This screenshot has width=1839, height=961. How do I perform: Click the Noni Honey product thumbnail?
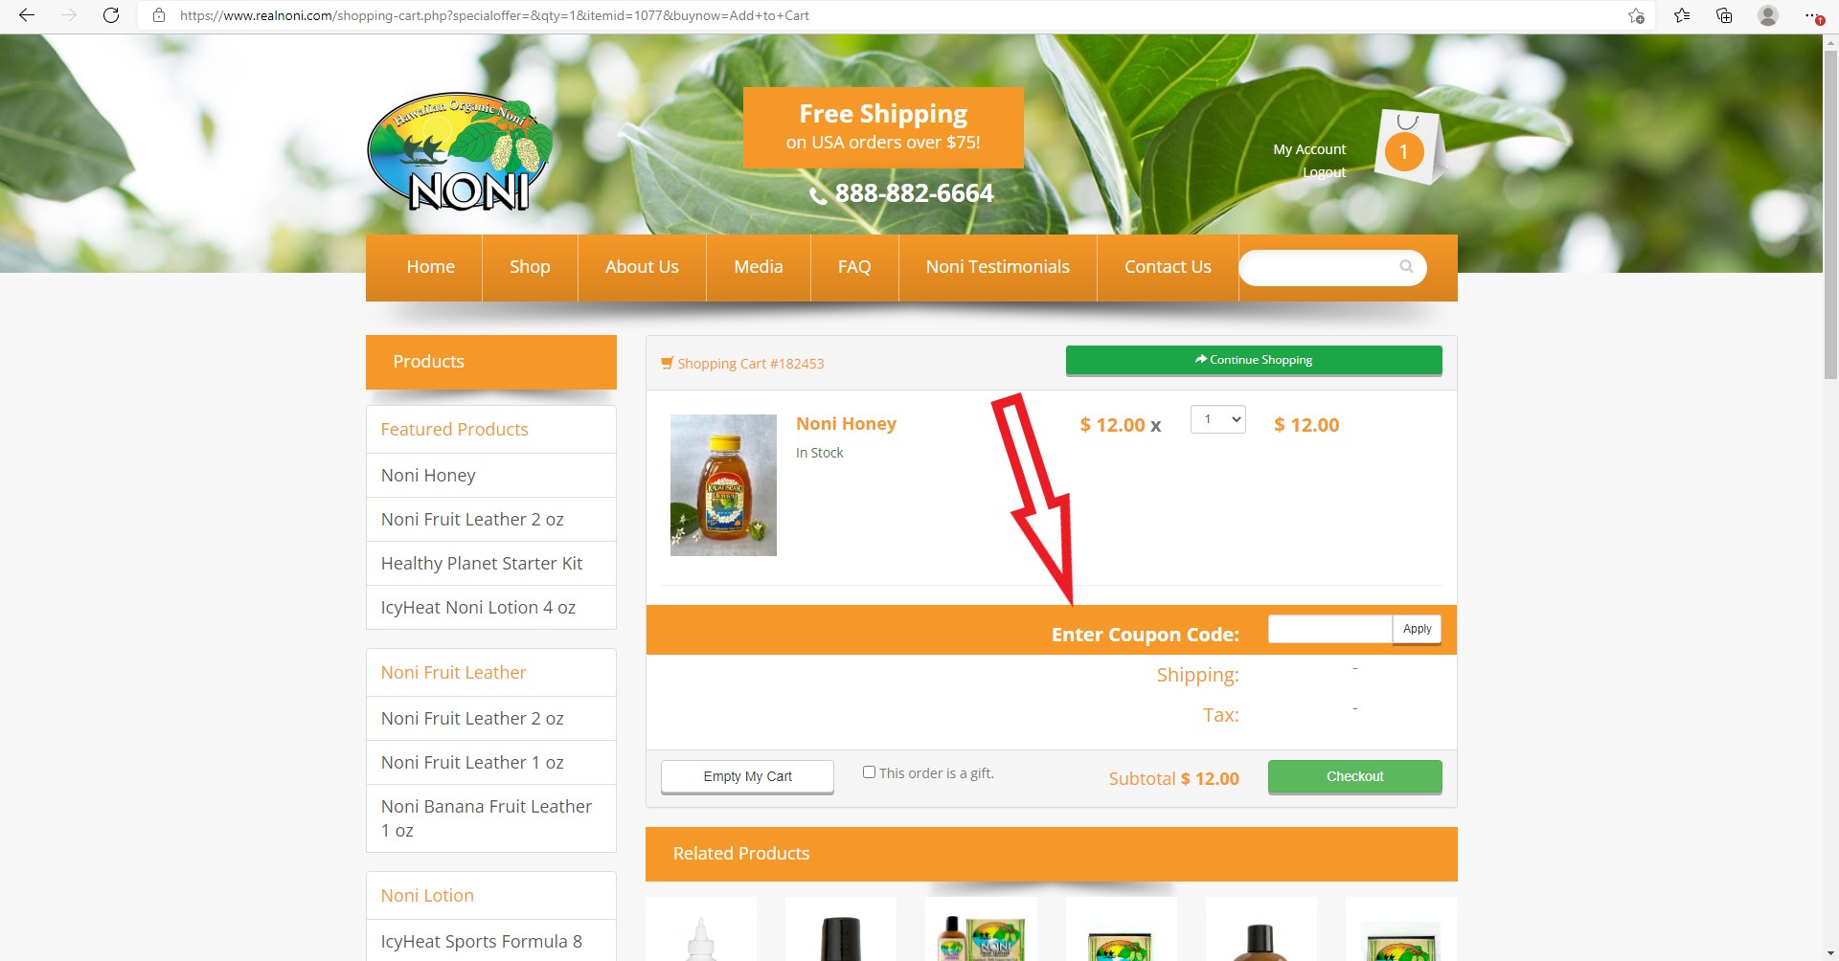723,485
